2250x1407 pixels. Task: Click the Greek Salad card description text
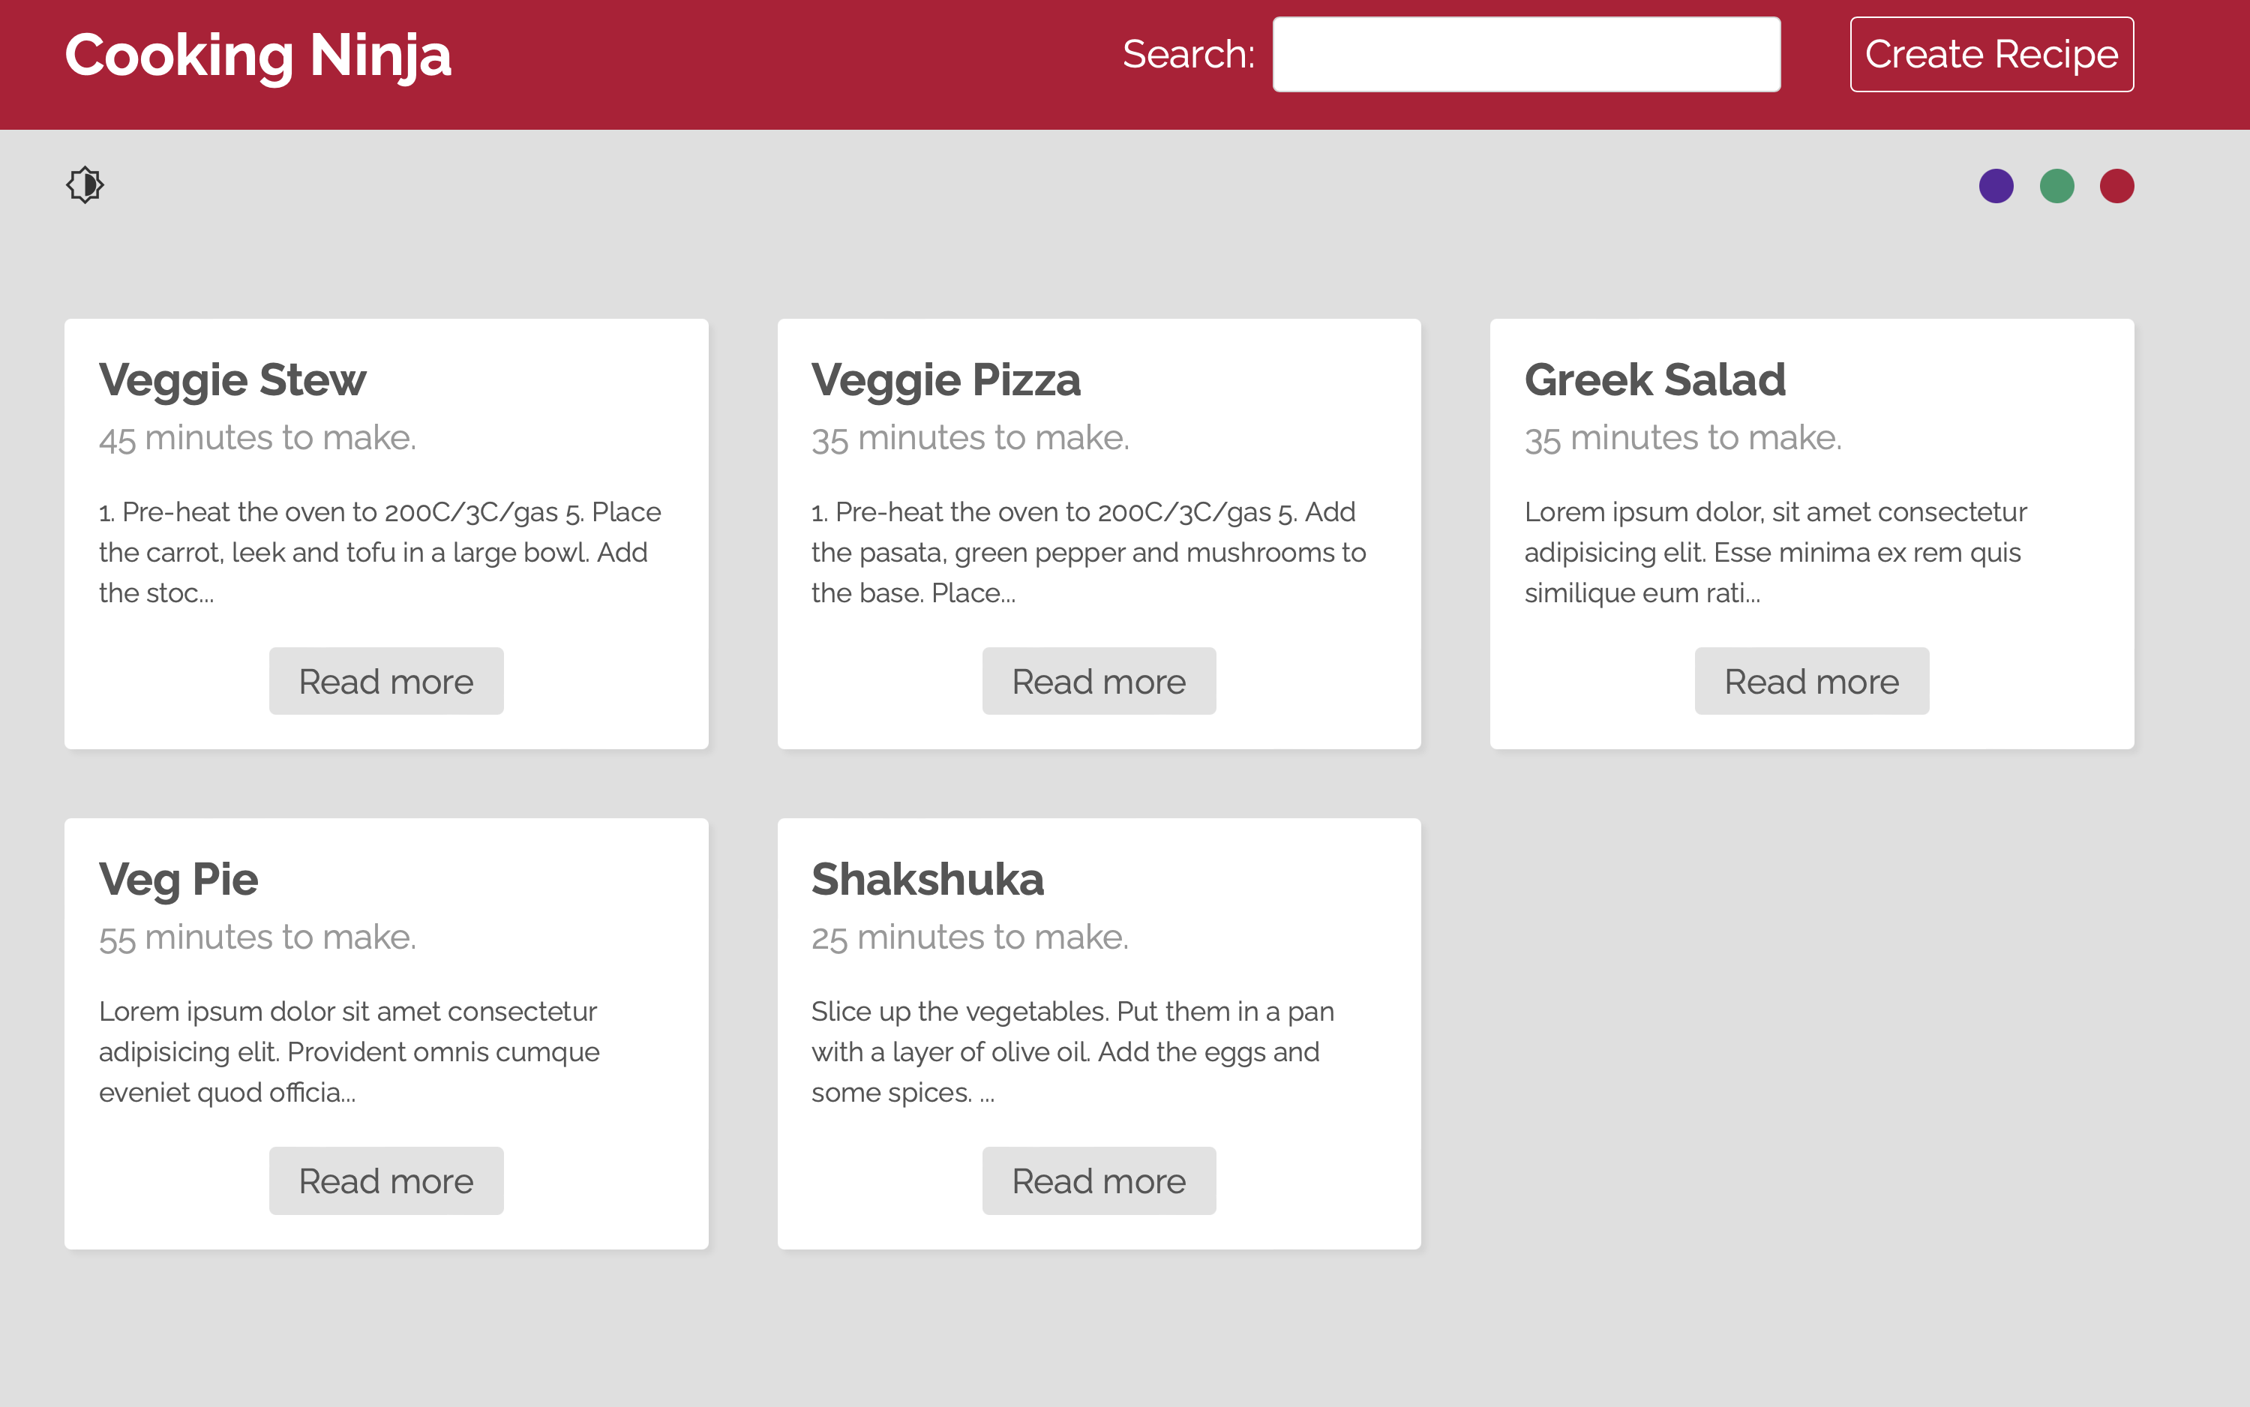pos(1774,551)
